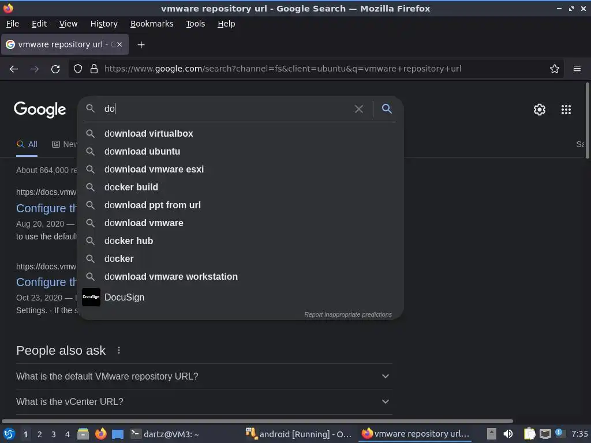The image size is (591, 443).
Task: Open the network status tray icon
Action: click(x=545, y=434)
